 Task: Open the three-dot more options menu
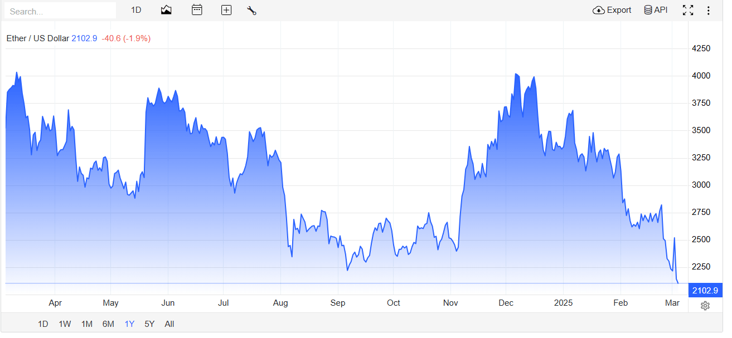(x=709, y=10)
